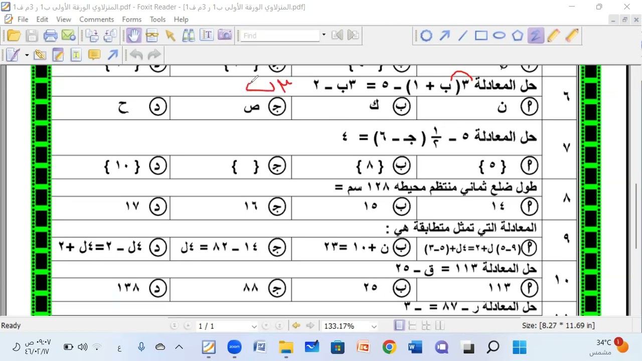
Task: Select the Polygon drawing tool
Action: pos(518,36)
